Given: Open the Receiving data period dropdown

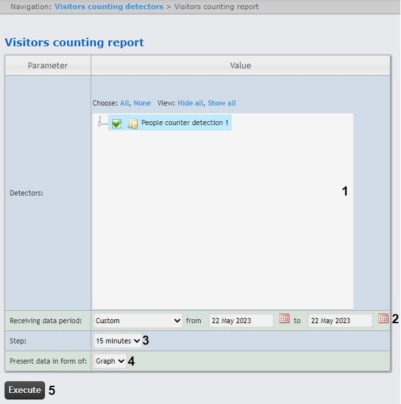Looking at the screenshot, I should coord(138,321).
